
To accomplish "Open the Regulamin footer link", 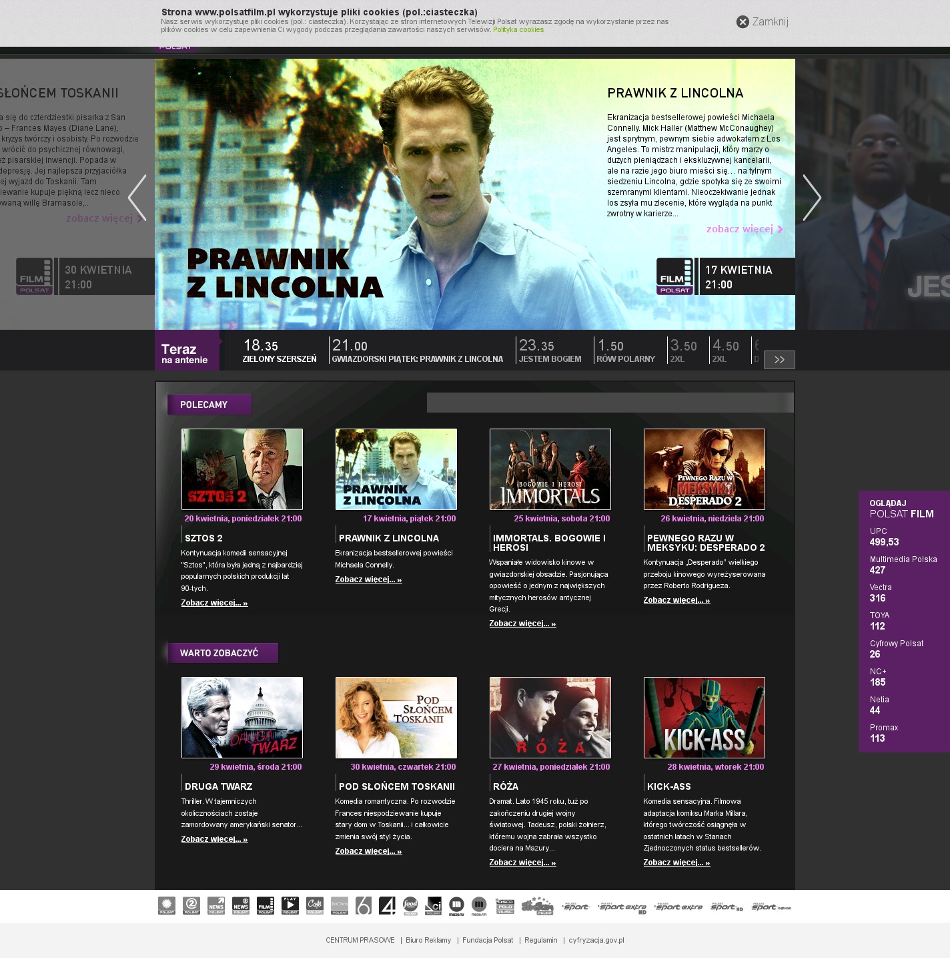I will [540, 940].
